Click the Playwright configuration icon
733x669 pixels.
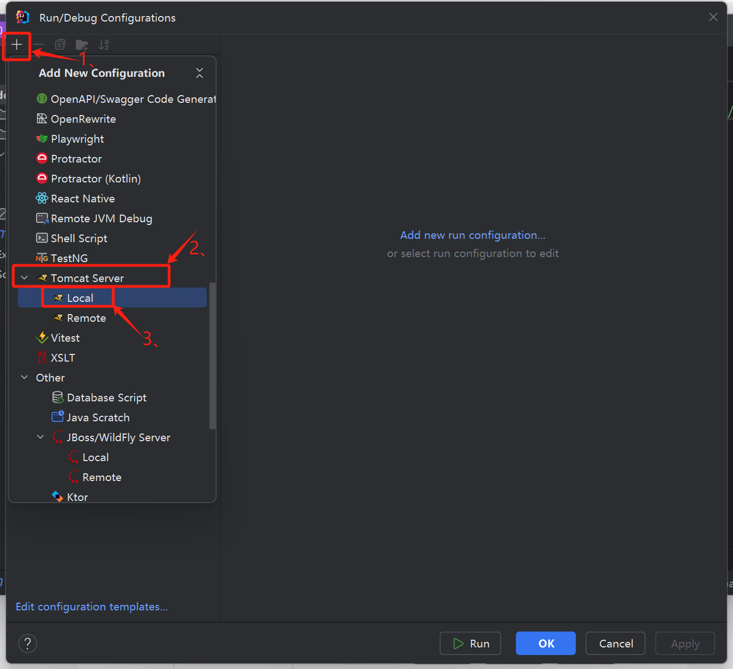click(42, 139)
